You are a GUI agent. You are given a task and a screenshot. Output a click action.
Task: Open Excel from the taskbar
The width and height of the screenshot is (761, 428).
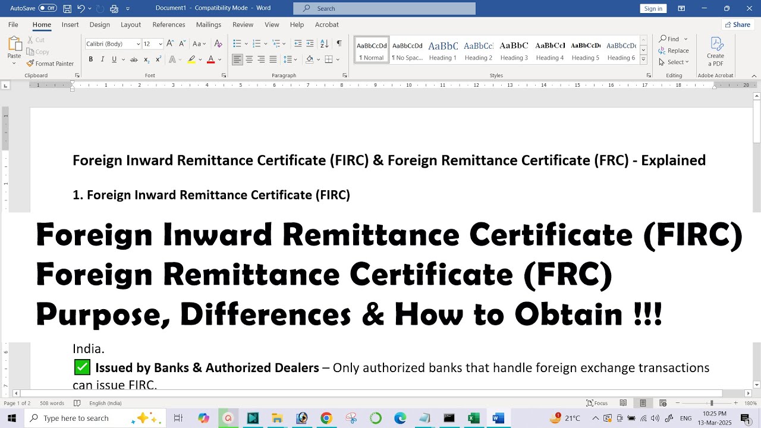coord(473,418)
